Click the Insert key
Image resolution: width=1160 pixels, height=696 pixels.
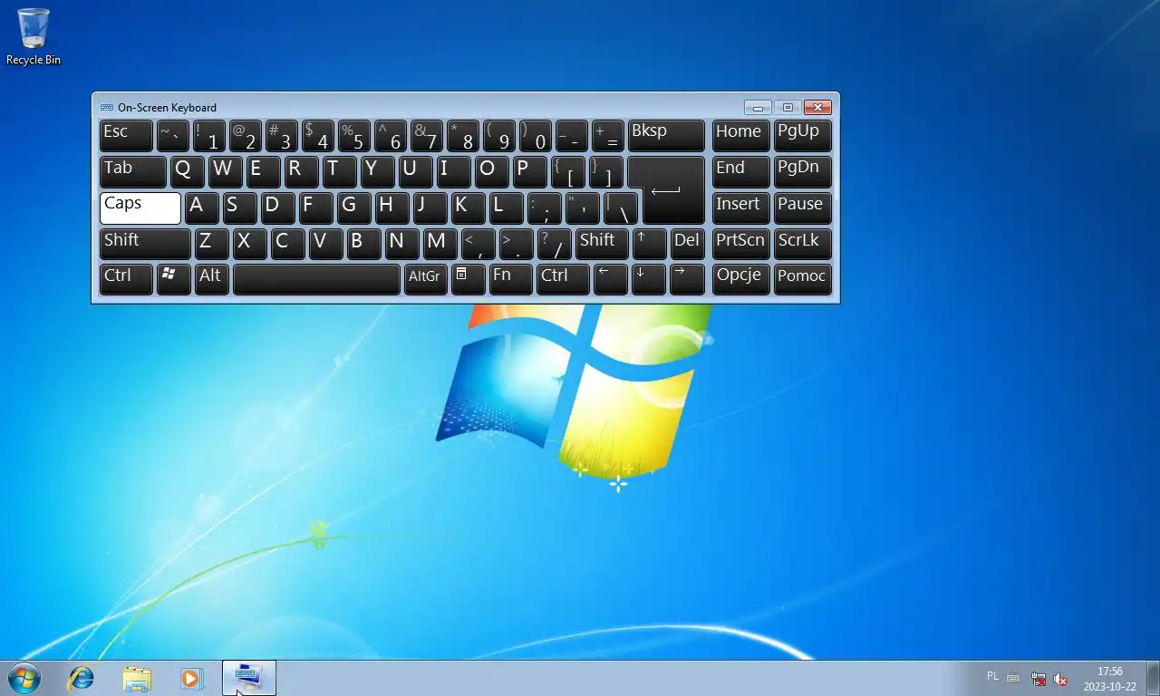click(740, 208)
